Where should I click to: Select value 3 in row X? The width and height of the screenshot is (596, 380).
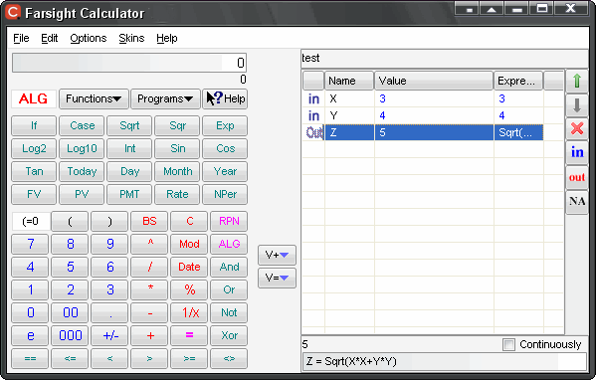(434, 98)
